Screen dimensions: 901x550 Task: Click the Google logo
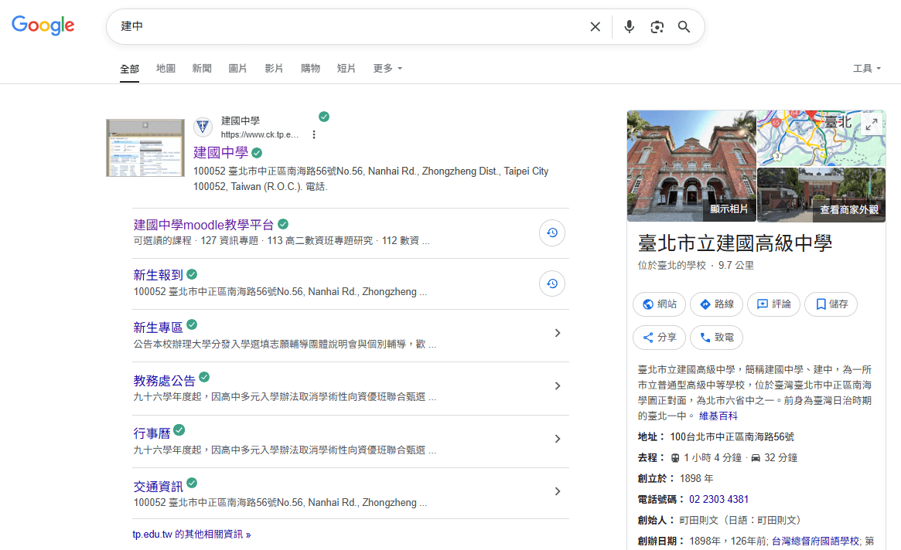point(43,25)
